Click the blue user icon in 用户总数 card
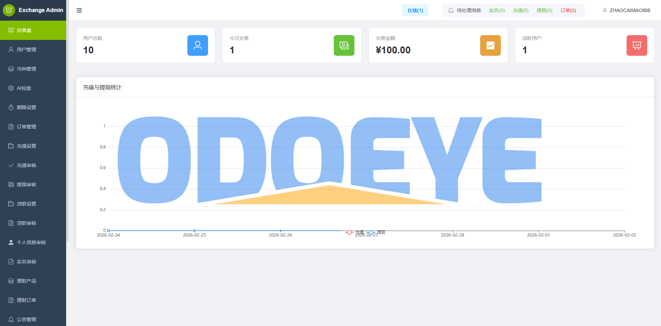 coord(197,45)
